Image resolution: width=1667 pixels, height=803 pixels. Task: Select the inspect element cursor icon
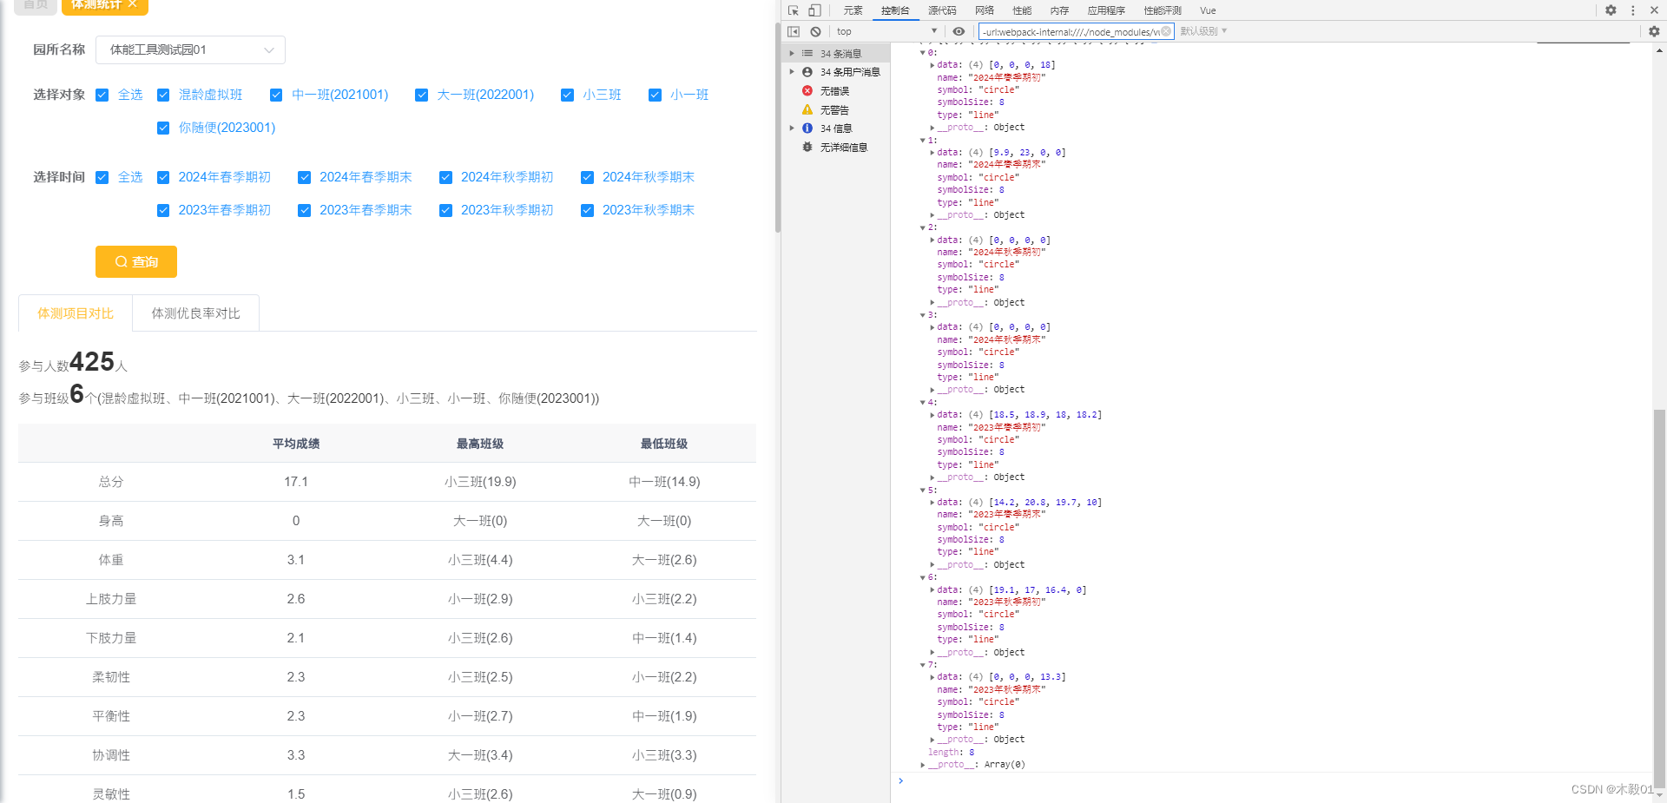[792, 10]
